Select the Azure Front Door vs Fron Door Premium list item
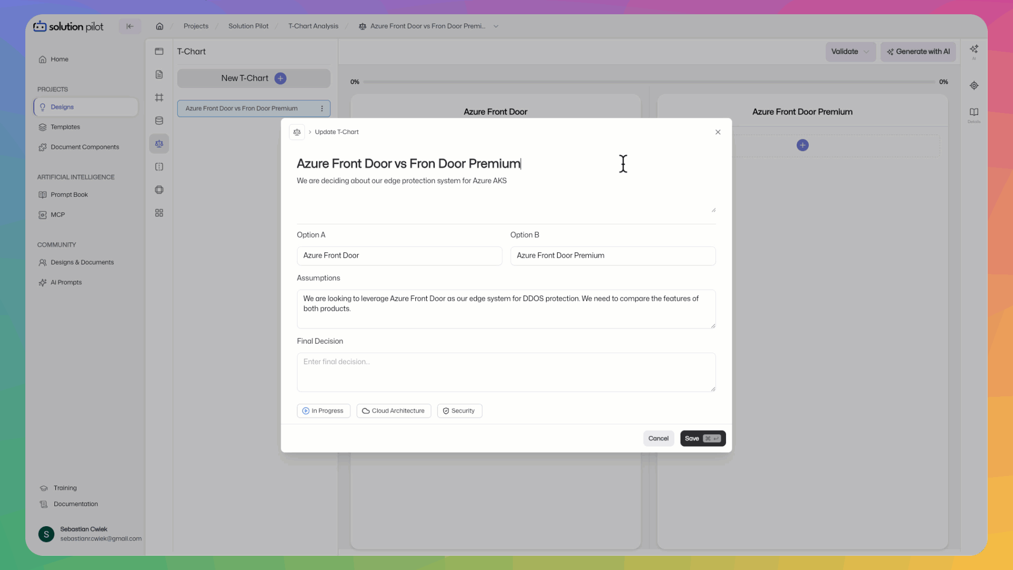 click(x=254, y=109)
